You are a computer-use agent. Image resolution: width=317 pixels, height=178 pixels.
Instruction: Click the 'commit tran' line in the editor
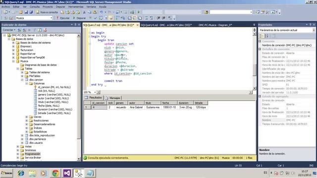pyautogui.click(x=113, y=81)
